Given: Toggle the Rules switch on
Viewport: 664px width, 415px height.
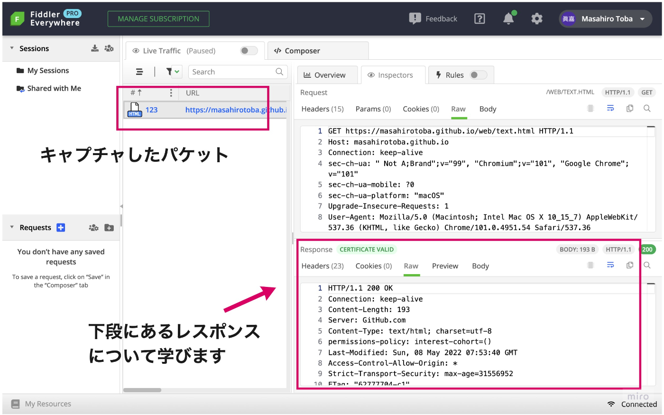Looking at the screenshot, I should point(478,75).
